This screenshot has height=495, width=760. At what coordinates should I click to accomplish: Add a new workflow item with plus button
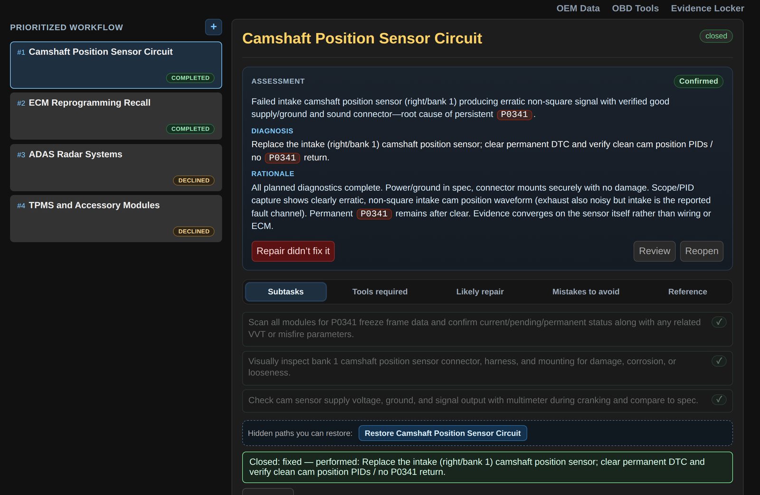coord(213,27)
